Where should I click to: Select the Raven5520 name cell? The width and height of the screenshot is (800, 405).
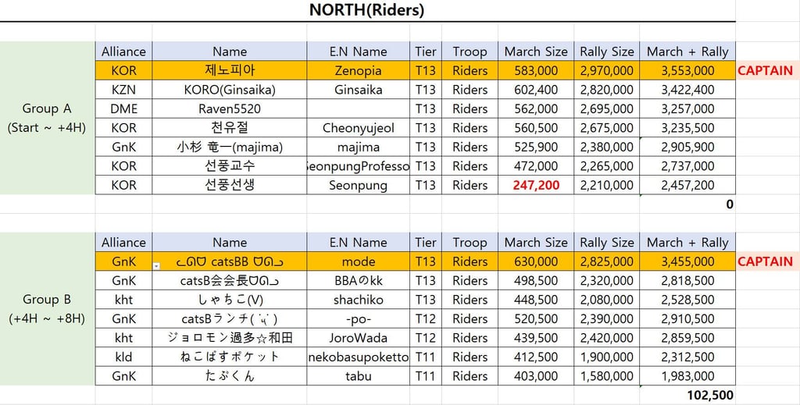(x=230, y=108)
